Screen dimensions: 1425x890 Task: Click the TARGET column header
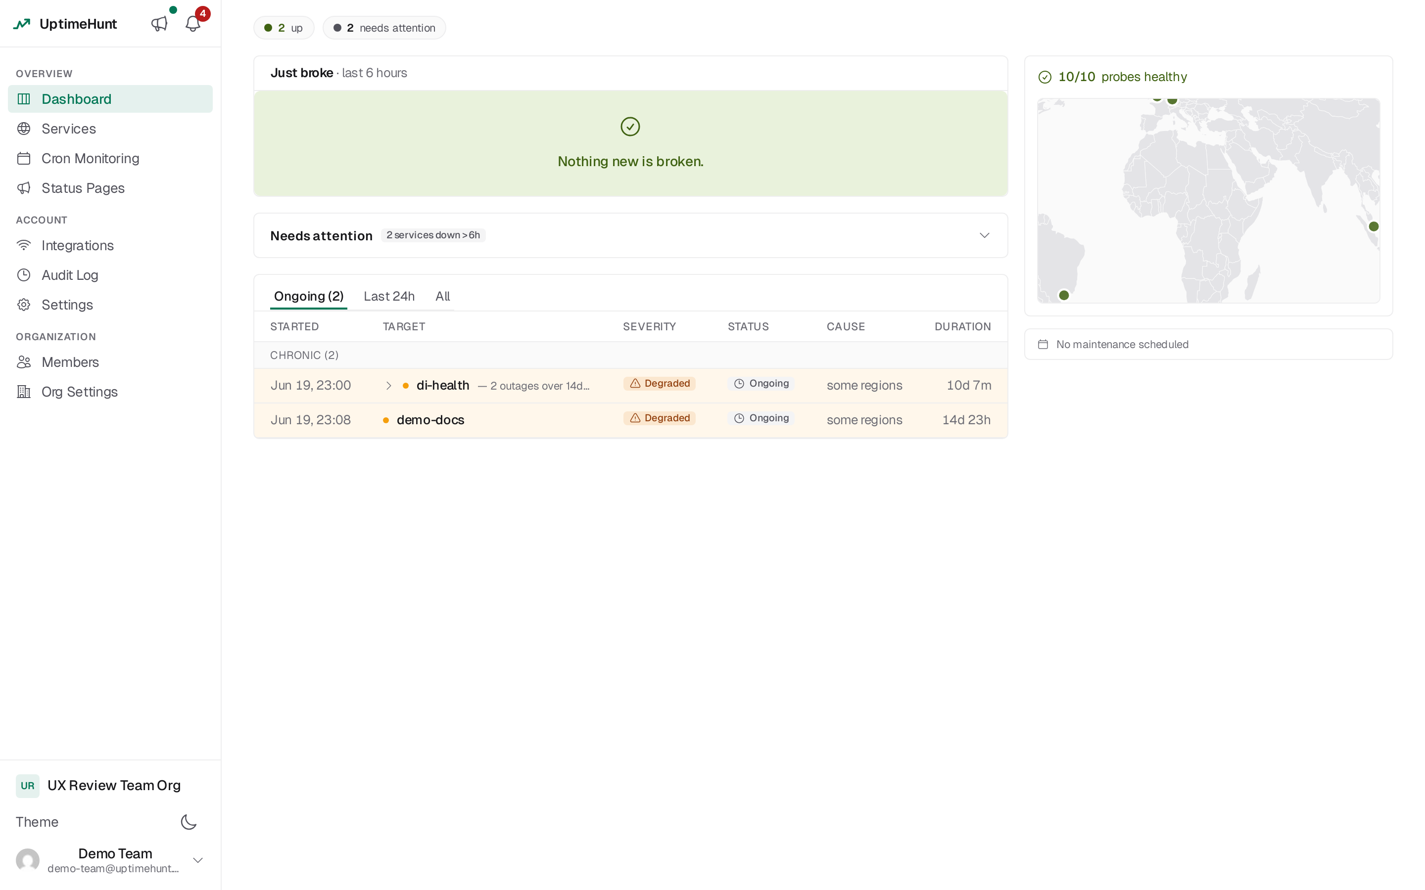(x=404, y=327)
